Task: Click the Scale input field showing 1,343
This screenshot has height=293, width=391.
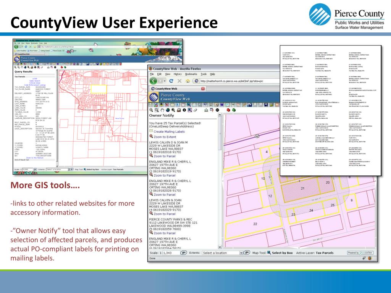Action: (171, 253)
